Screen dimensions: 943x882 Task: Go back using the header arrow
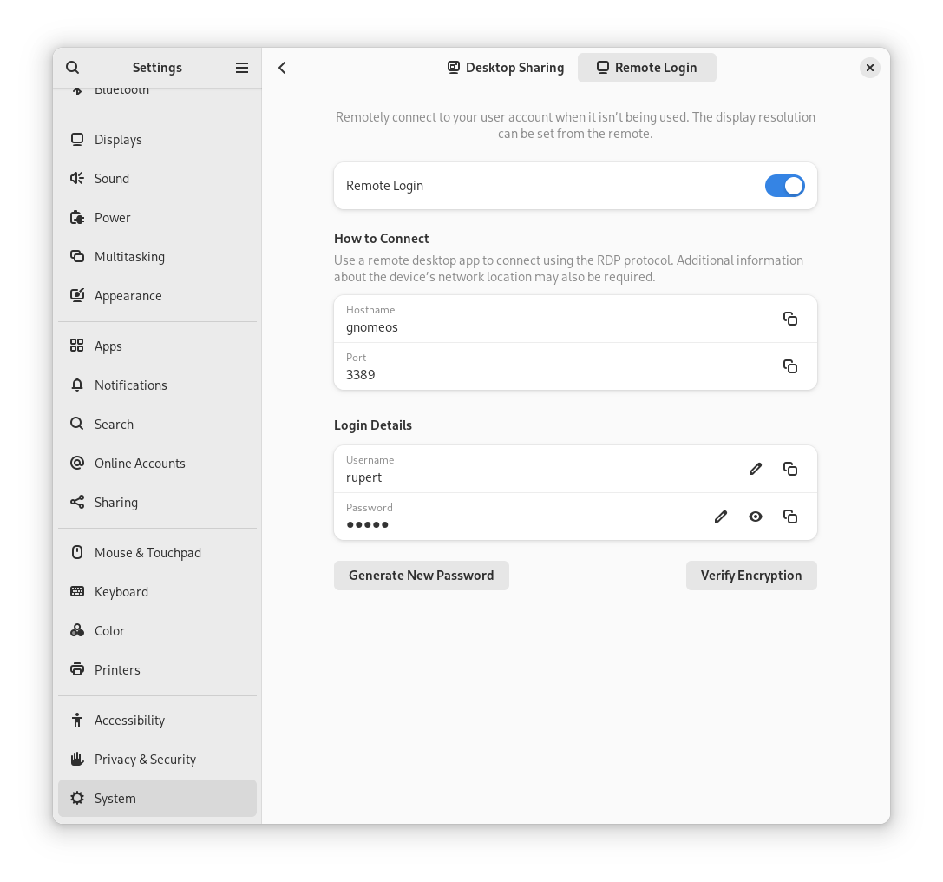point(282,68)
